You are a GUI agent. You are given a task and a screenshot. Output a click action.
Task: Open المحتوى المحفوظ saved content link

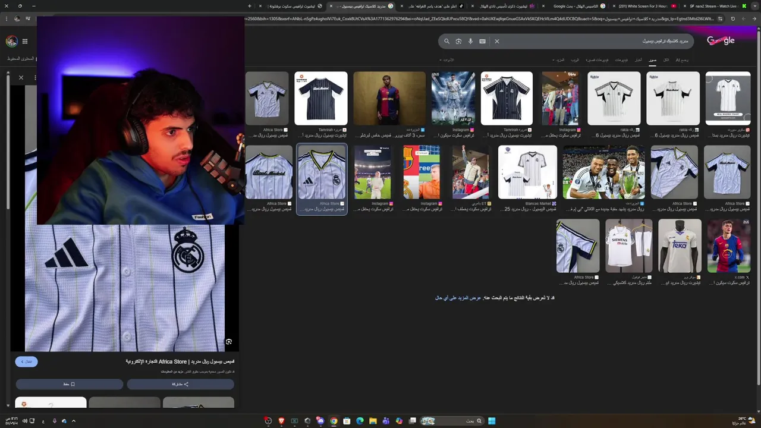(x=21, y=59)
